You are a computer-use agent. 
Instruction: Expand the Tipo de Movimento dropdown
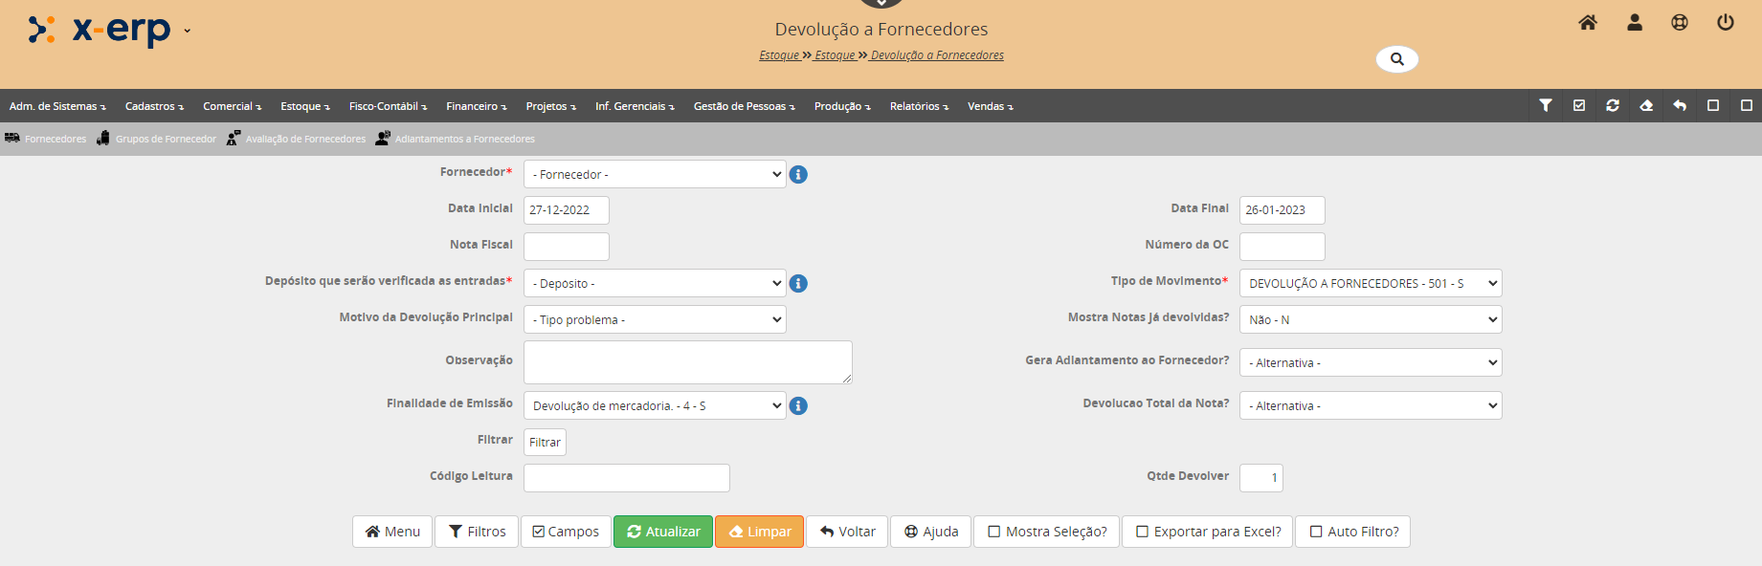pos(1370,284)
